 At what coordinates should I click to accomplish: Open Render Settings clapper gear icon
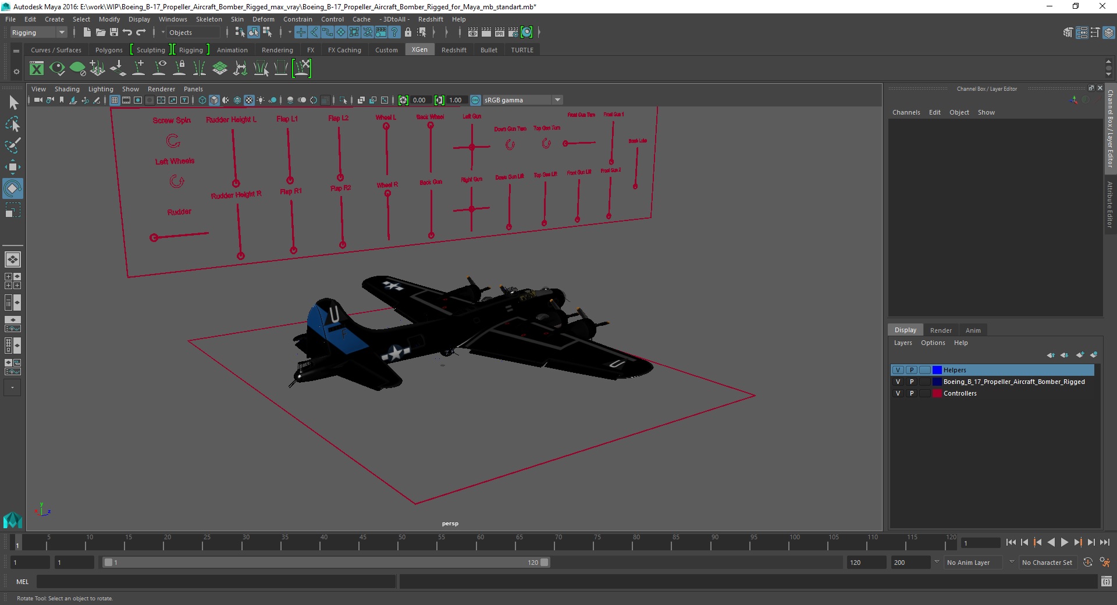coord(513,33)
